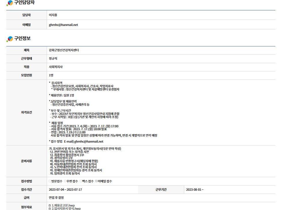Image resolution: width=286 pixels, height=210 pixels.
Task: Click the 구인정보 section heading
Action: tap(22, 39)
